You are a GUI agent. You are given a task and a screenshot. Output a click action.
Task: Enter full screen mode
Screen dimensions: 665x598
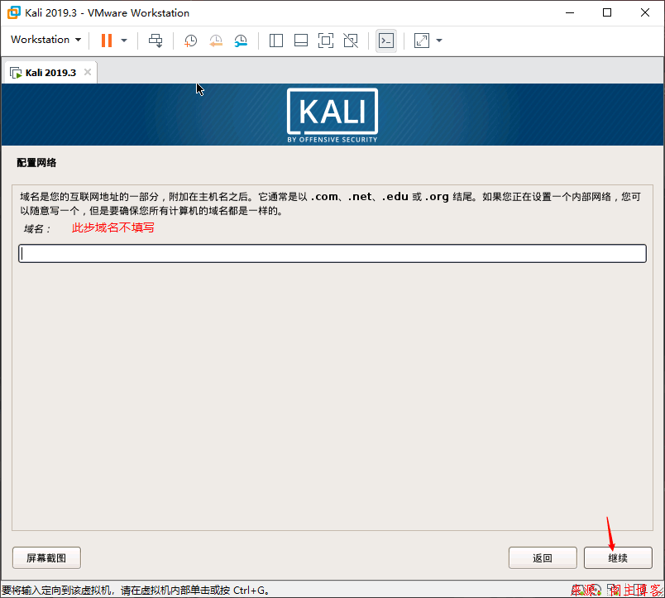326,41
